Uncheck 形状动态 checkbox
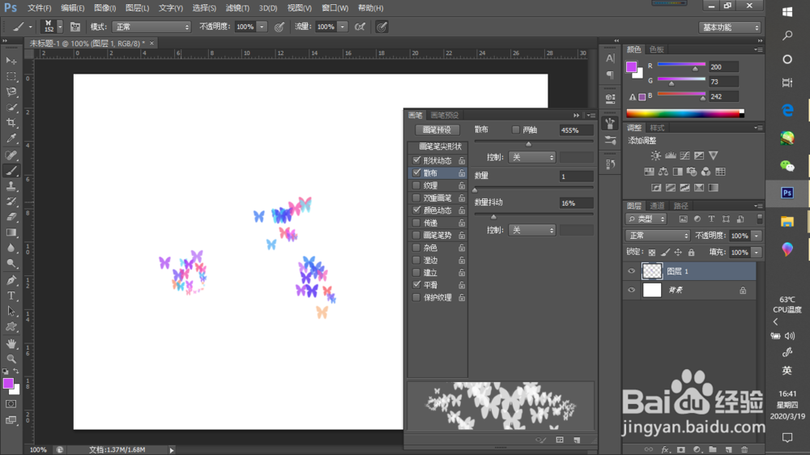Viewport: 810px width, 455px height. (416, 160)
